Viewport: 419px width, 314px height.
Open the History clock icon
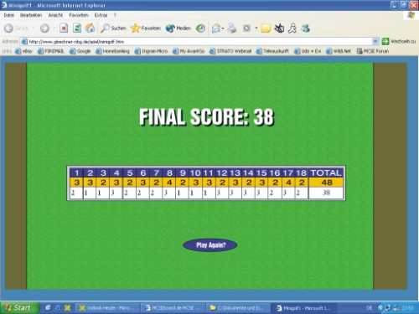pyautogui.click(x=200, y=28)
